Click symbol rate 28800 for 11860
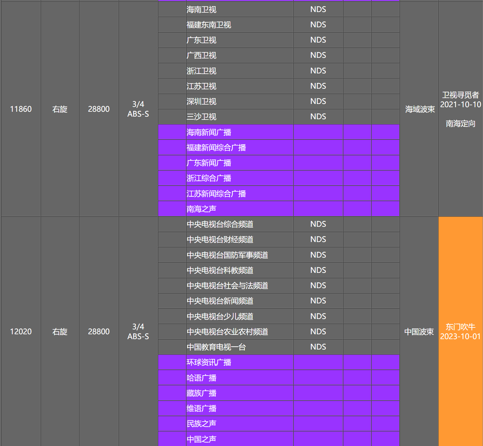 99,109
